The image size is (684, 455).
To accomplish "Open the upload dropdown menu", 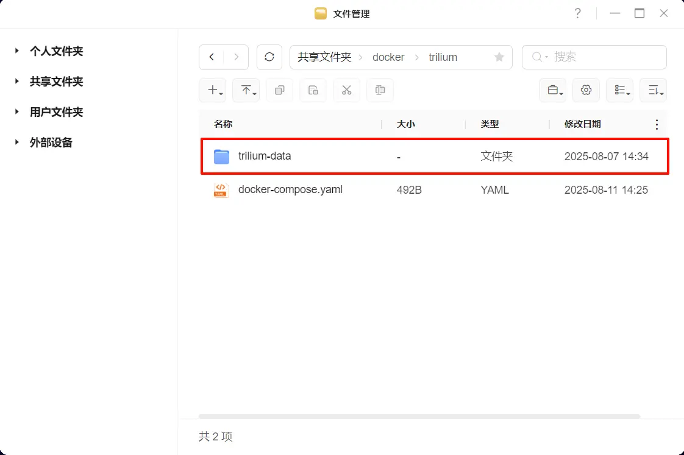I will [246, 90].
